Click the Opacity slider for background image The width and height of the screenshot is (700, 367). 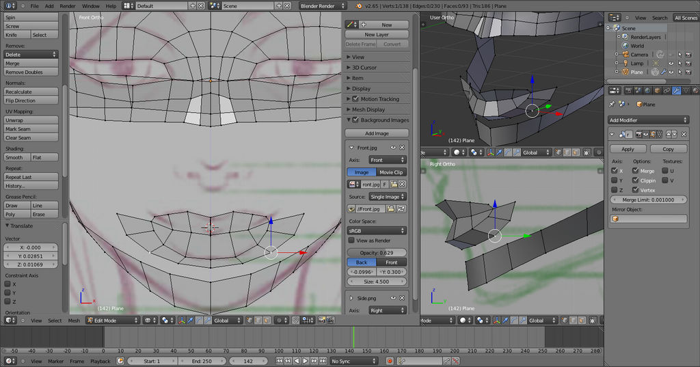click(377, 253)
